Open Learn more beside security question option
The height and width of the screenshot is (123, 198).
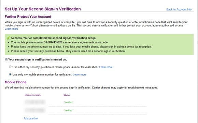point(106,67)
